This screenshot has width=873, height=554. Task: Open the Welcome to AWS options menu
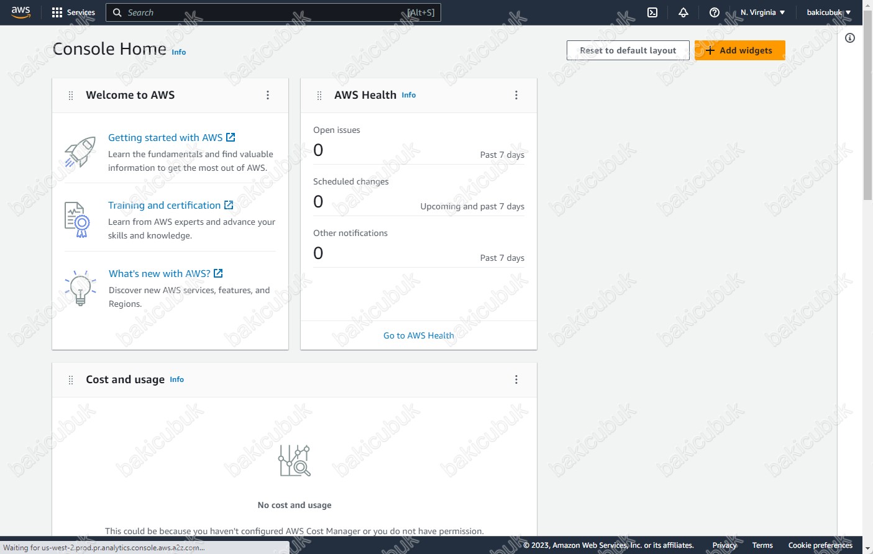268,95
